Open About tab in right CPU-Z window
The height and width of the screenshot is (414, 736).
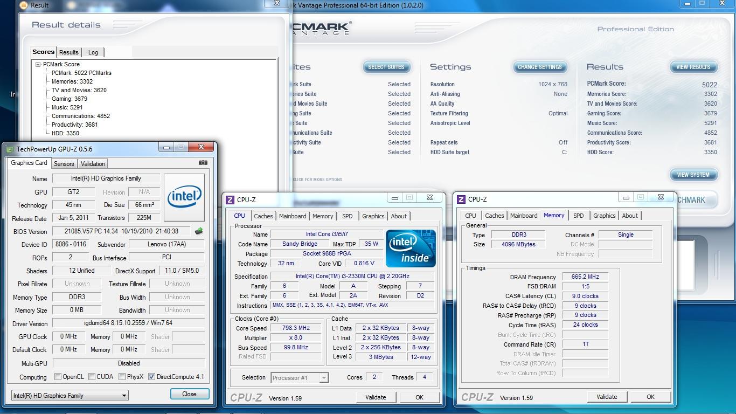coord(630,216)
